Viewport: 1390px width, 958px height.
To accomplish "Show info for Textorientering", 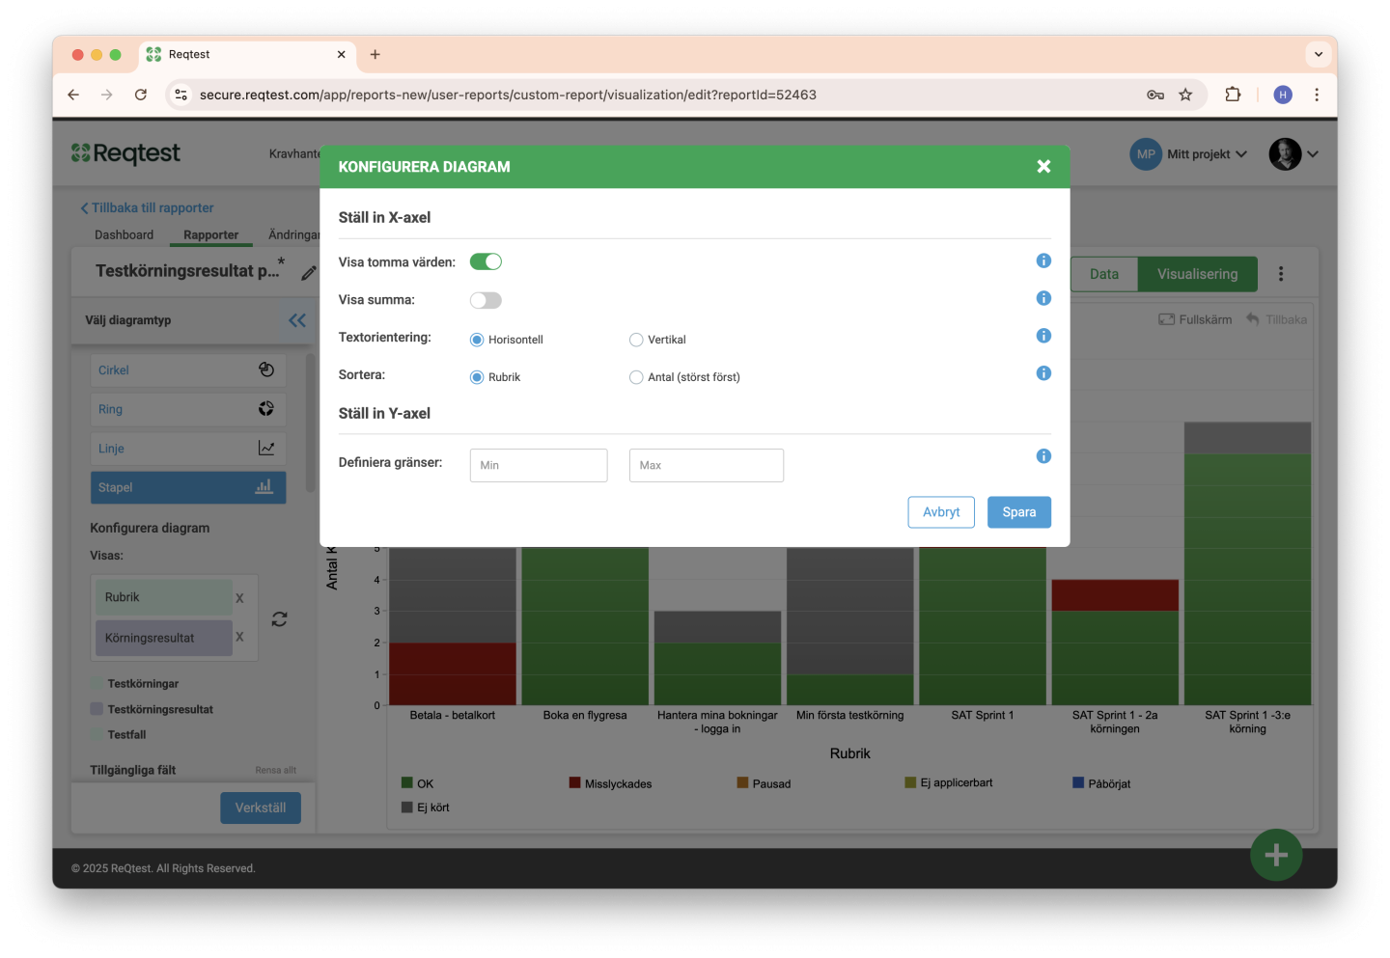I will [1043, 336].
